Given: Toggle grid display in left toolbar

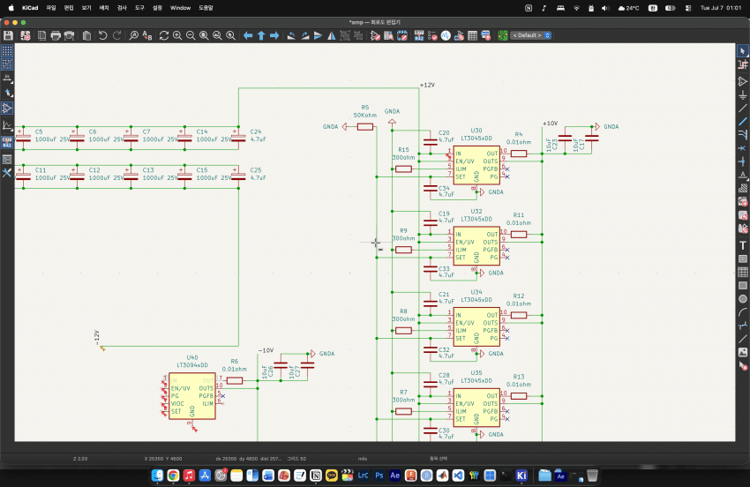Looking at the screenshot, I should click(x=7, y=50).
